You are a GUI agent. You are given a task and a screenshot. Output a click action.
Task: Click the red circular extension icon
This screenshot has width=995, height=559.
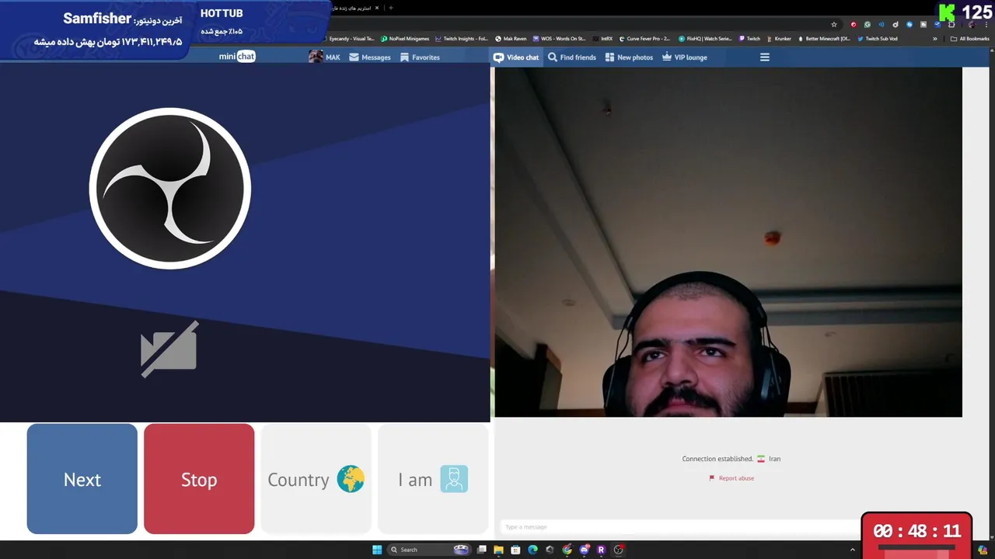tap(854, 24)
